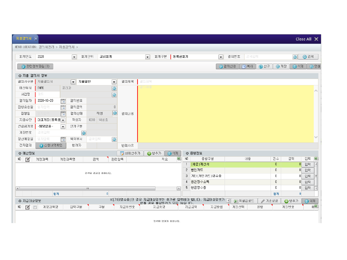Expand the 회계단위 교비회계 dropdown
Image resolution: width=347 pixels, height=260 pixels.
click(147, 57)
